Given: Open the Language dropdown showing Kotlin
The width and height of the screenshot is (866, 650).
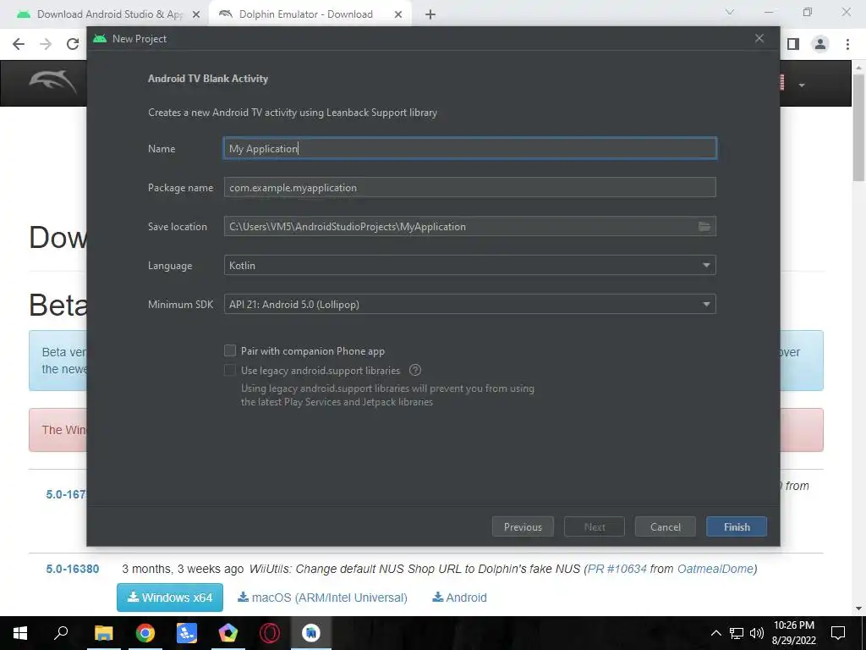Looking at the screenshot, I should pyautogui.click(x=470, y=265).
